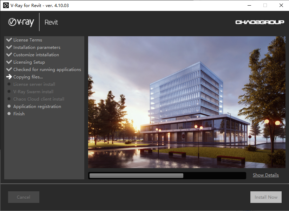Click bullet beside Chaos Cloud client install
This screenshot has height=211, width=289.
click(9, 99)
